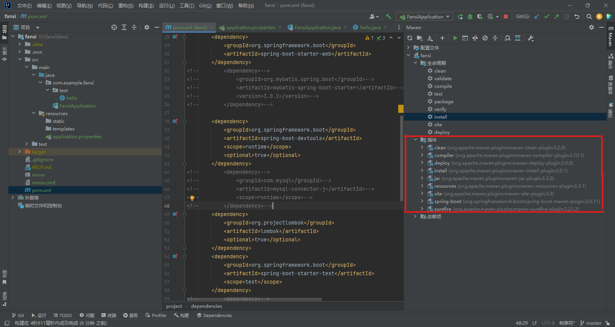Switch to the application.properties tab

pyautogui.click(x=250, y=27)
